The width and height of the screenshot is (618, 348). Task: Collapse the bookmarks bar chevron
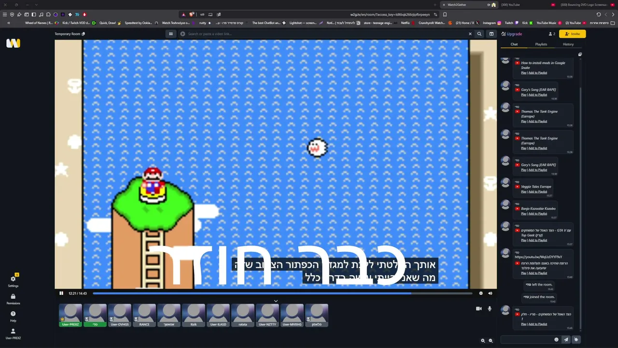pos(8,23)
